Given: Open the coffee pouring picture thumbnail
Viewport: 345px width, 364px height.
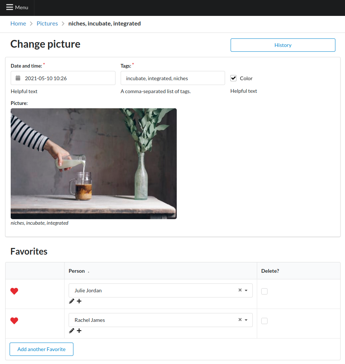Looking at the screenshot, I should pyautogui.click(x=94, y=164).
